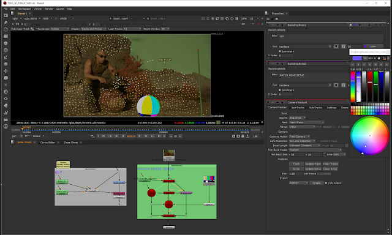Toggle the bookmark checkbox for BackdropNode1

click(280, 51)
